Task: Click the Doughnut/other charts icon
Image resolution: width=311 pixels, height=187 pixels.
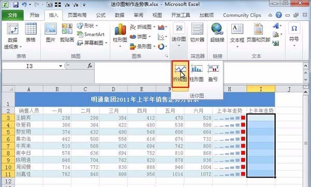Action: tap(162, 46)
